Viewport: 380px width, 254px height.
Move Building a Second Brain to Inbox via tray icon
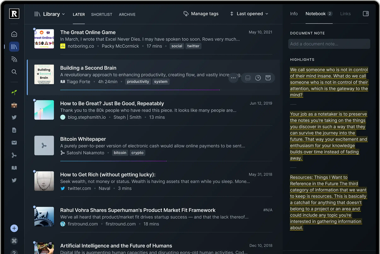coord(247,78)
